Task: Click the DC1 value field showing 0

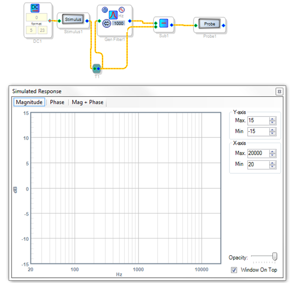Action: (x=36, y=17)
